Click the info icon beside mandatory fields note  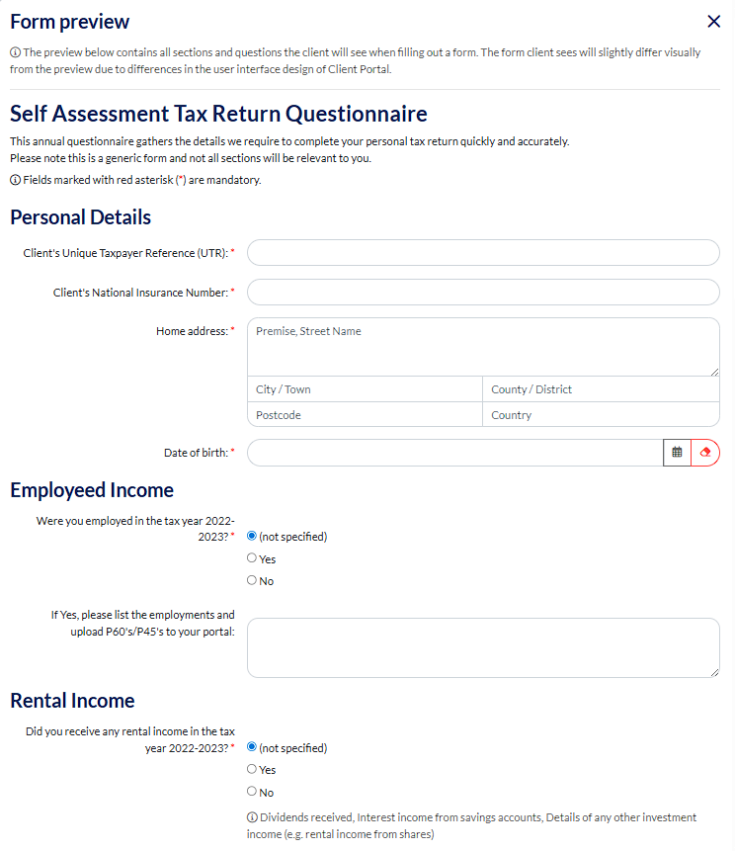pyautogui.click(x=15, y=181)
